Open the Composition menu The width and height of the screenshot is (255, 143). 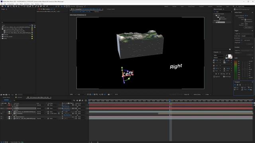click(11, 4)
